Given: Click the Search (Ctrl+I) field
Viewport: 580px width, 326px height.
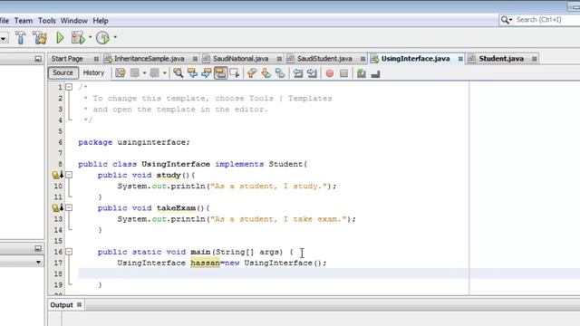Looking at the screenshot, I should (x=546, y=20).
